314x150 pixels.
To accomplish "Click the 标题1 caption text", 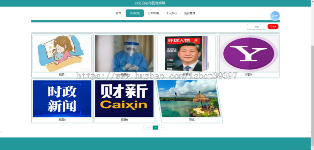I will tap(62, 75).
